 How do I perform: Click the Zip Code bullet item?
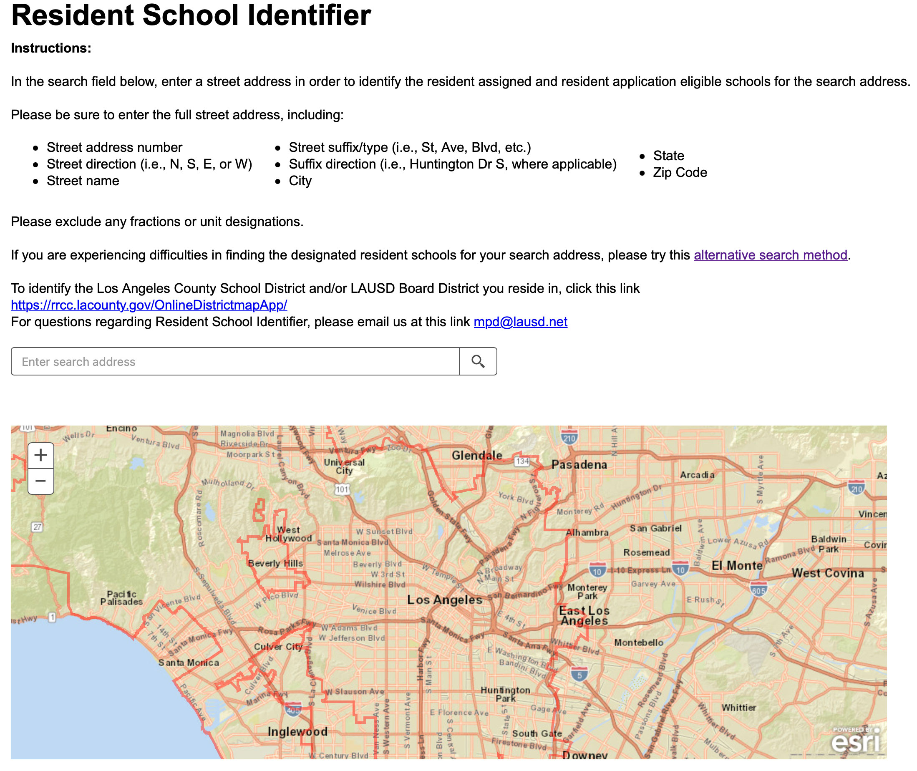click(x=680, y=172)
